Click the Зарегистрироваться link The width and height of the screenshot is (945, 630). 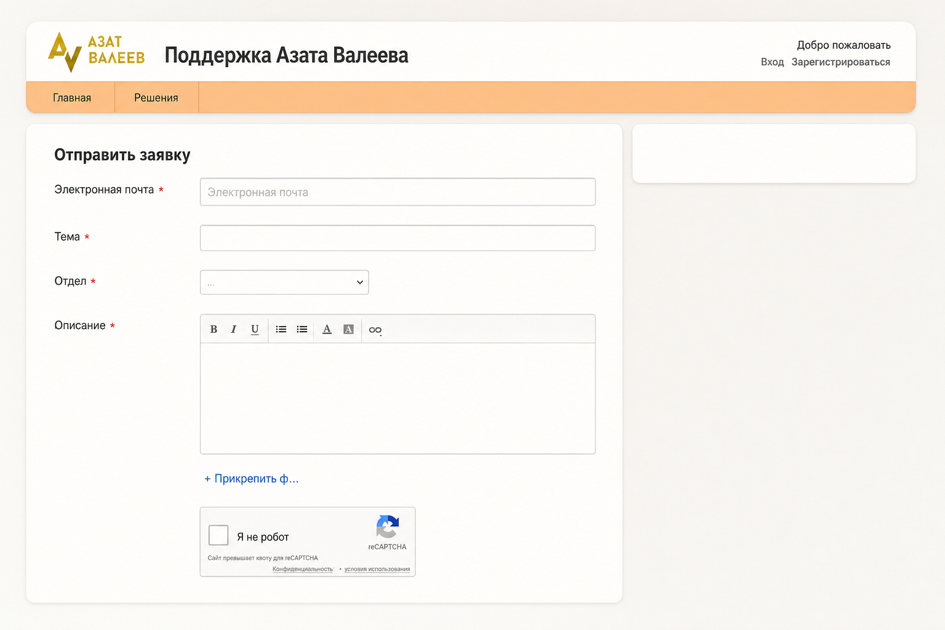[x=840, y=62]
